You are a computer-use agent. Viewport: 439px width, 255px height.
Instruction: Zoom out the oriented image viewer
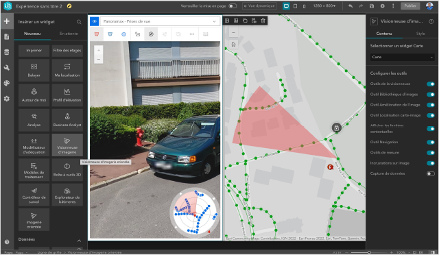pos(99,59)
